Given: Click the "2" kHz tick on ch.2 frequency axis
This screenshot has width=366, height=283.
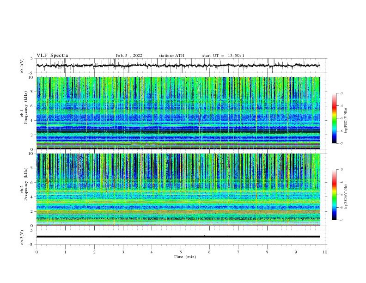Looking at the screenshot, I should 33,211.
